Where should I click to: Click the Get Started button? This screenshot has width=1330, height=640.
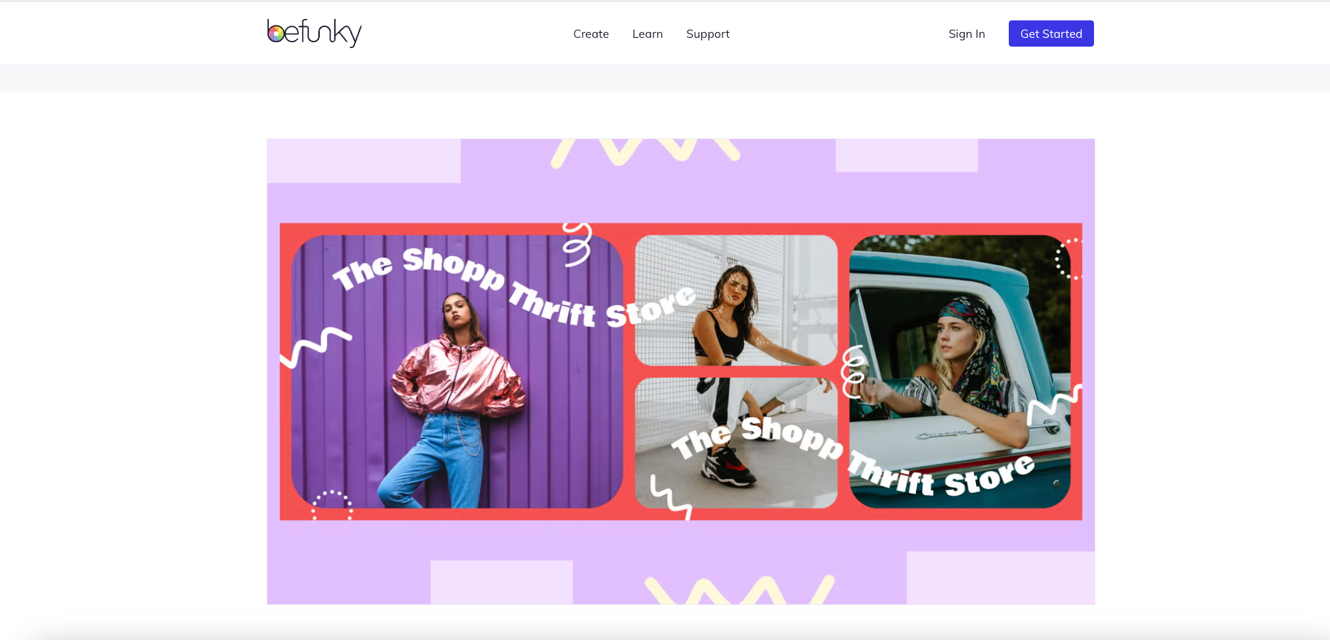click(x=1051, y=33)
